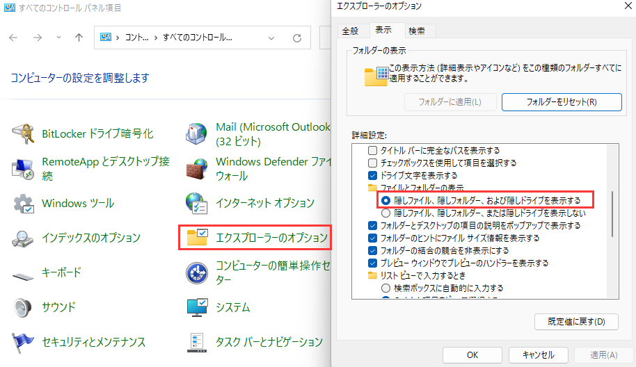This screenshot has width=636, height=367.
Task: Open the Windows ツール gear icon
Action: 24,204
